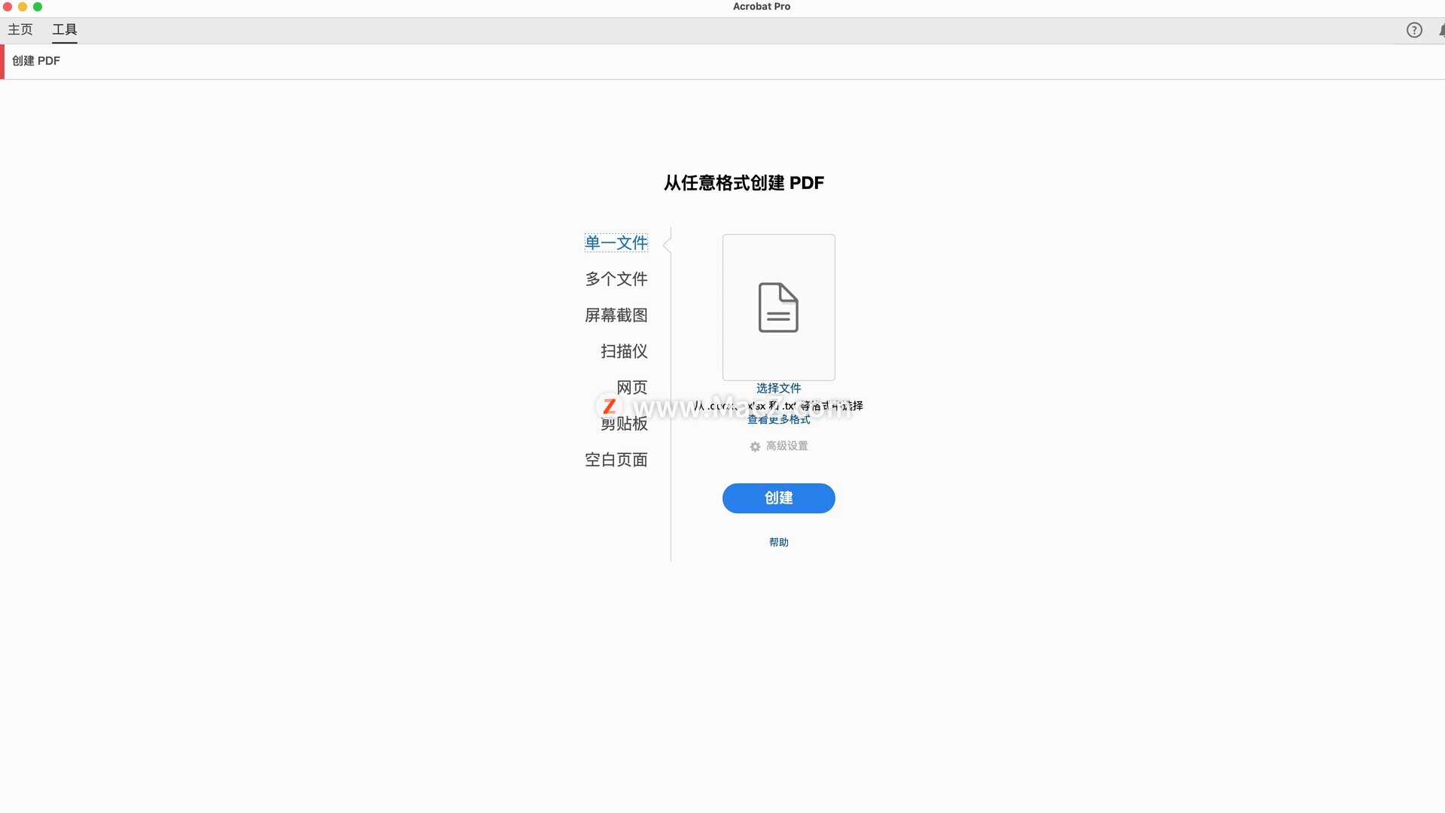Select the 多个文件 option
Image resolution: width=1445 pixels, height=813 pixels.
click(x=616, y=279)
